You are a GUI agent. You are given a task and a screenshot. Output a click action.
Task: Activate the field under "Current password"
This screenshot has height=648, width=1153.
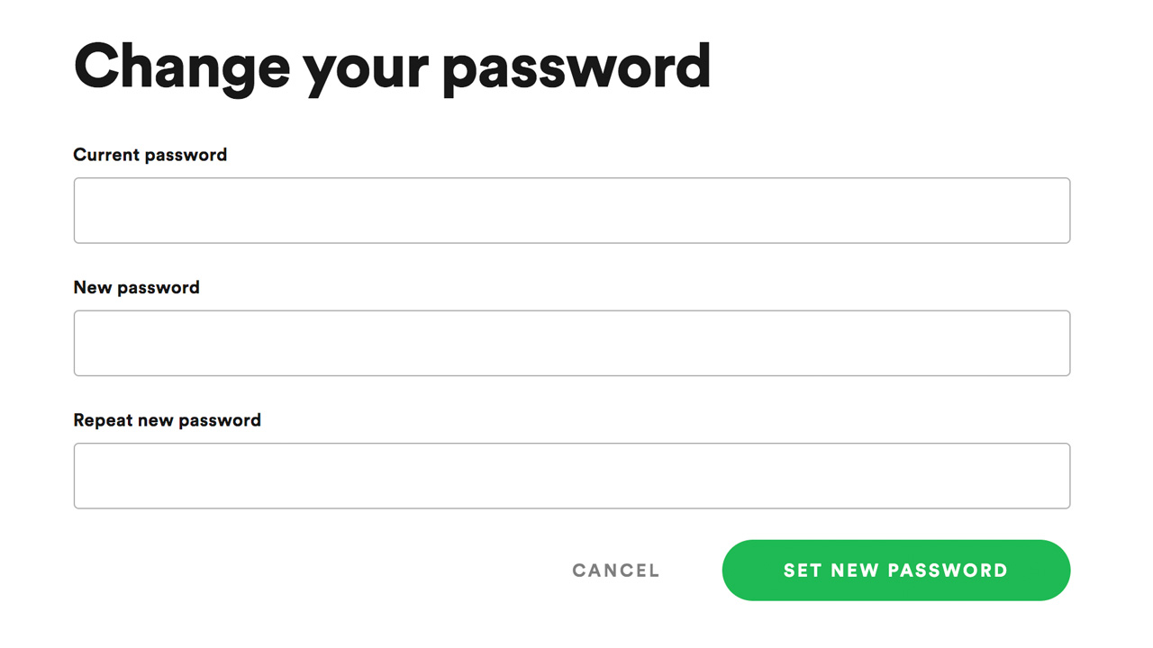pyautogui.click(x=571, y=211)
